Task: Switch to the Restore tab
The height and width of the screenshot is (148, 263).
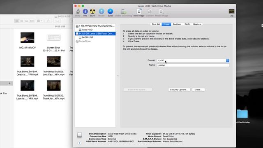Action: [197, 24]
